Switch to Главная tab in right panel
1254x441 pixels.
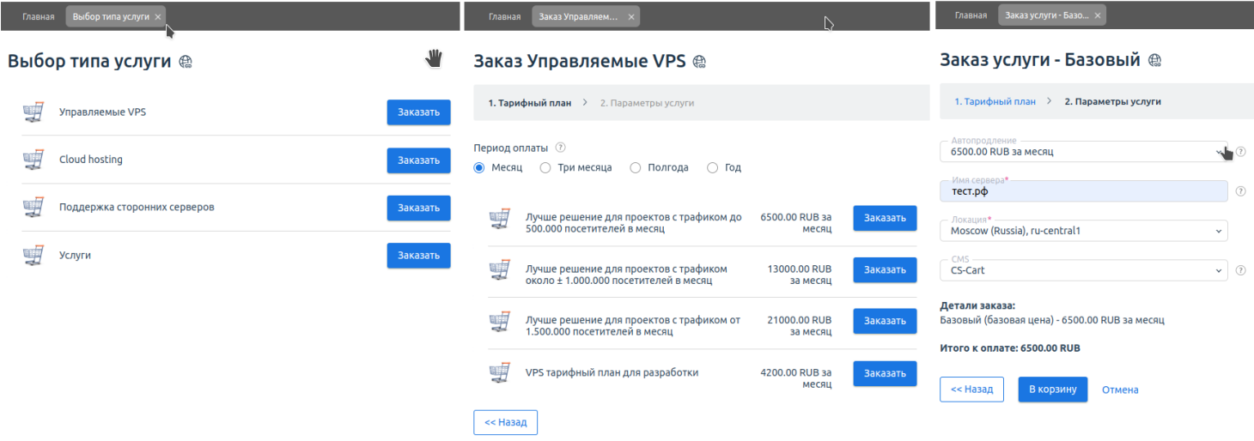(x=971, y=15)
